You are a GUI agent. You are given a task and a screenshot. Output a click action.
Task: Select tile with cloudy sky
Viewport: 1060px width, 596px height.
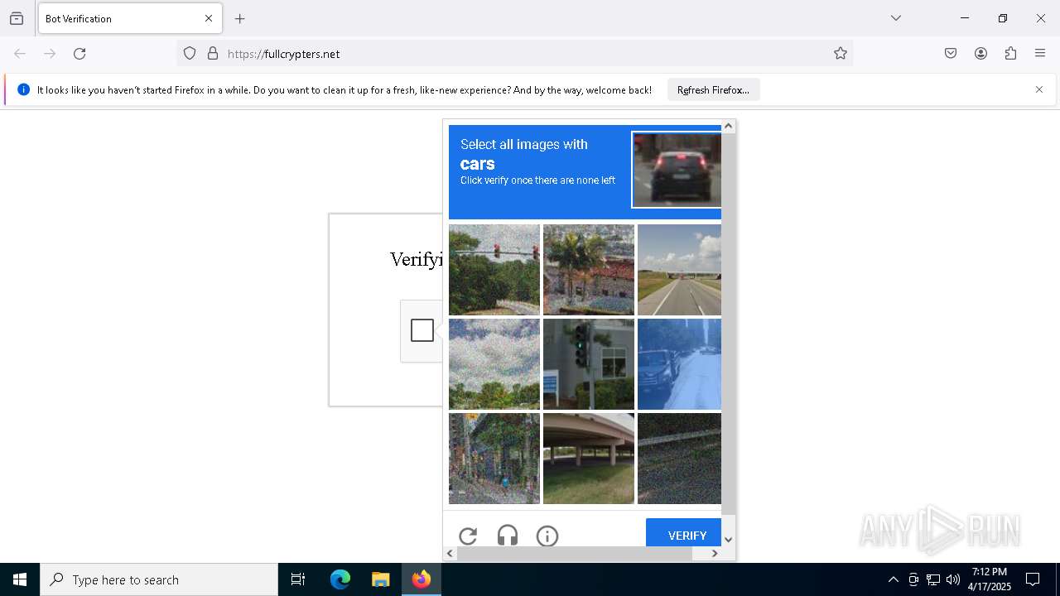pyautogui.click(x=494, y=364)
